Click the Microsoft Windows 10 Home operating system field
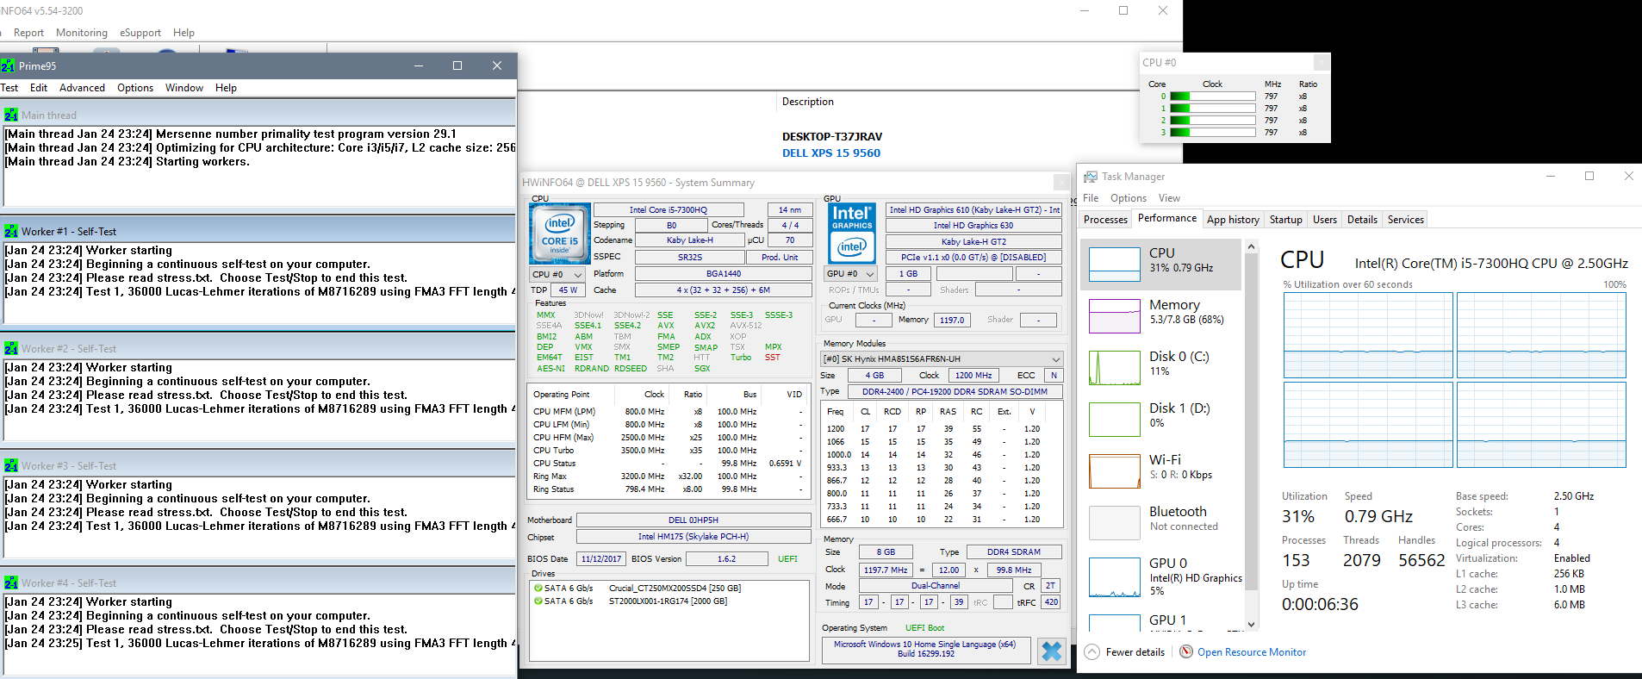1642x679 pixels. click(926, 649)
